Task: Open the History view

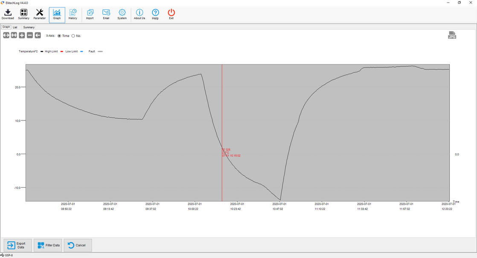Action: coord(73,14)
